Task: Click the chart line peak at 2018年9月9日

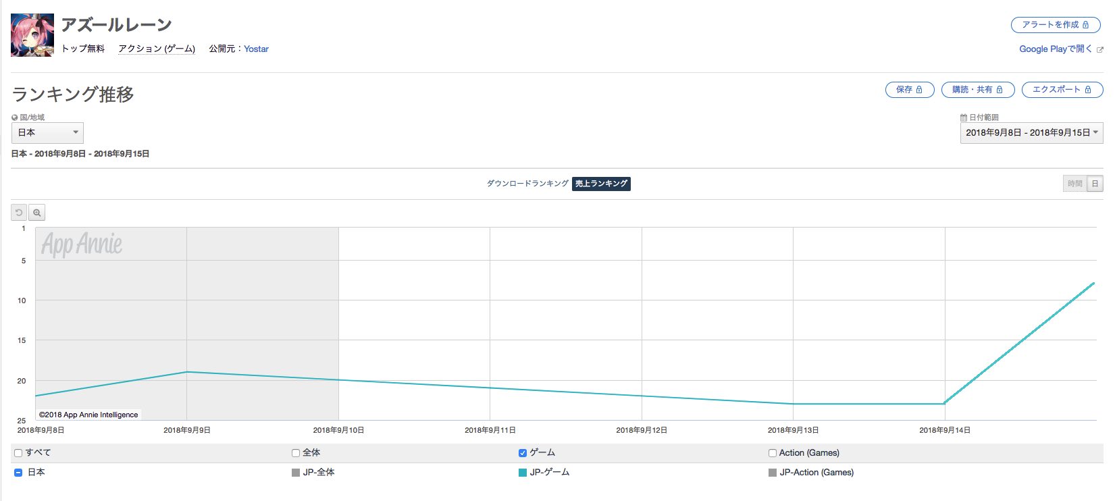Action: click(187, 372)
